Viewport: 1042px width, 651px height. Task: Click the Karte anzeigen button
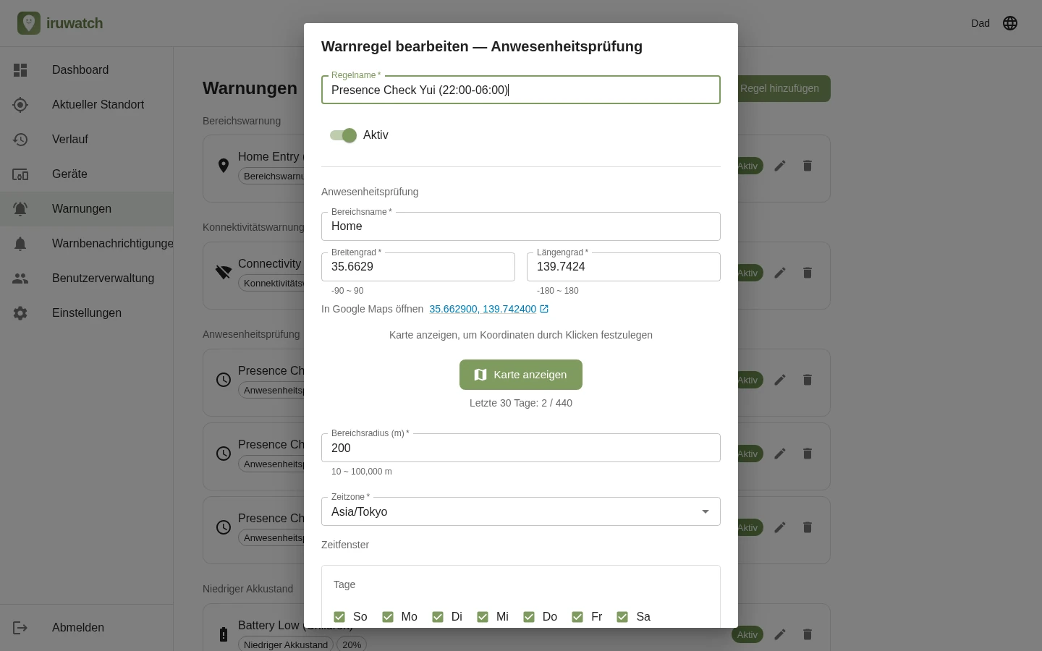(521, 375)
